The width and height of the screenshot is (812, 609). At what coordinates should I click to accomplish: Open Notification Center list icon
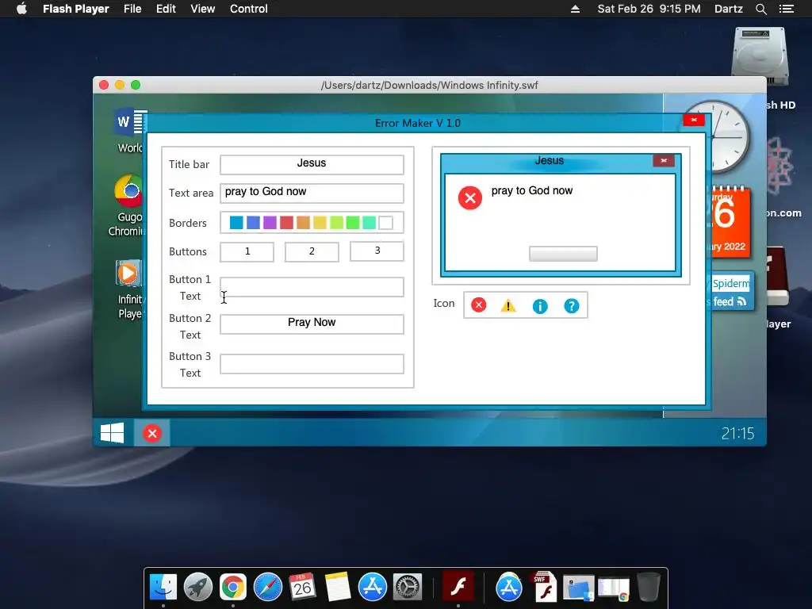(x=786, y=9)
